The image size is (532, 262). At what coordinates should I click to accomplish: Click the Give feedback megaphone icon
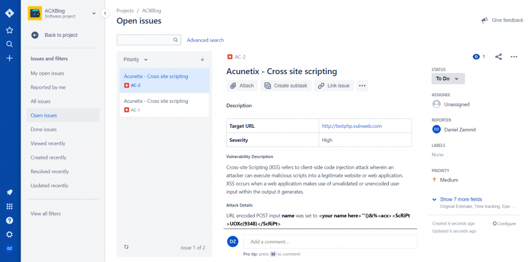(485, 20)
